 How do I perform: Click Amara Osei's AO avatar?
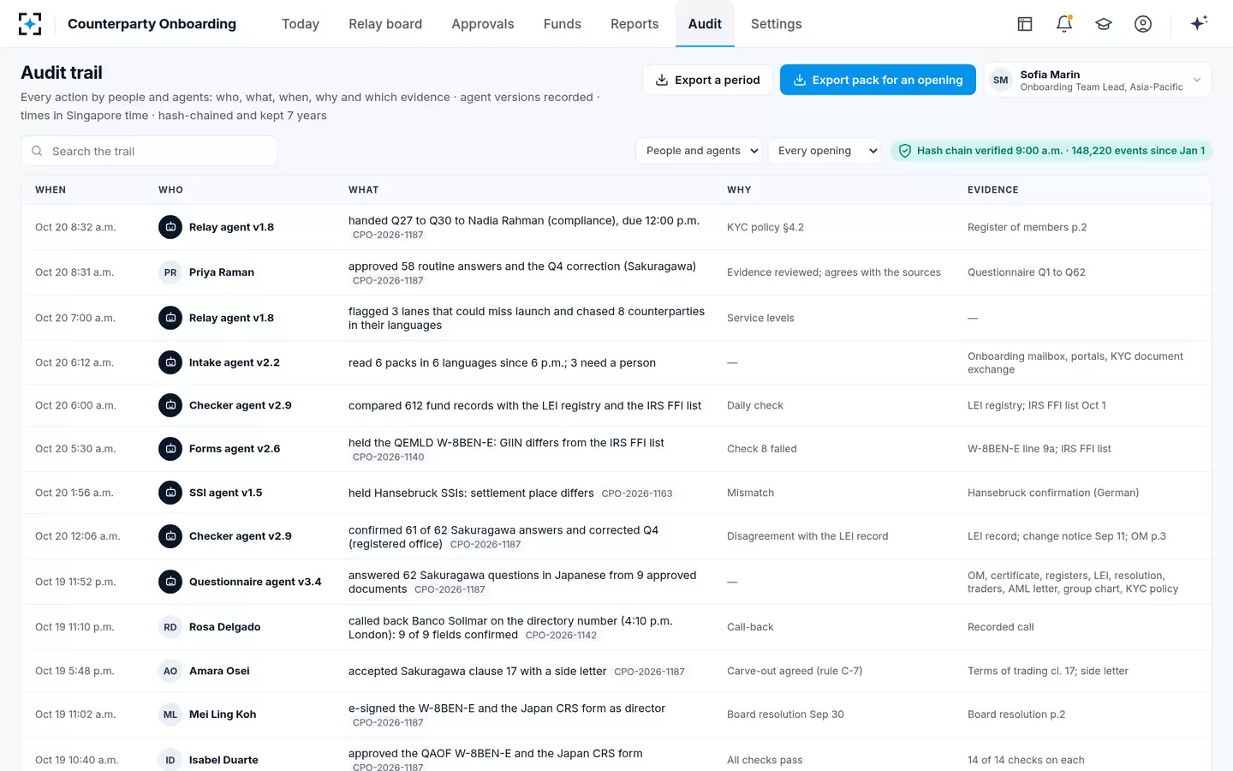170,671
